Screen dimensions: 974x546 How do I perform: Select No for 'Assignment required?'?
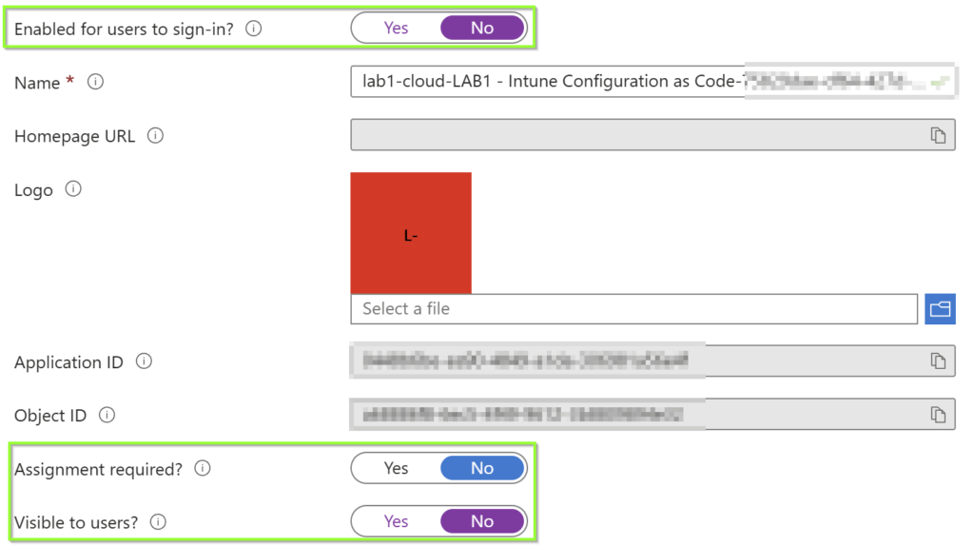click(482, 468)
